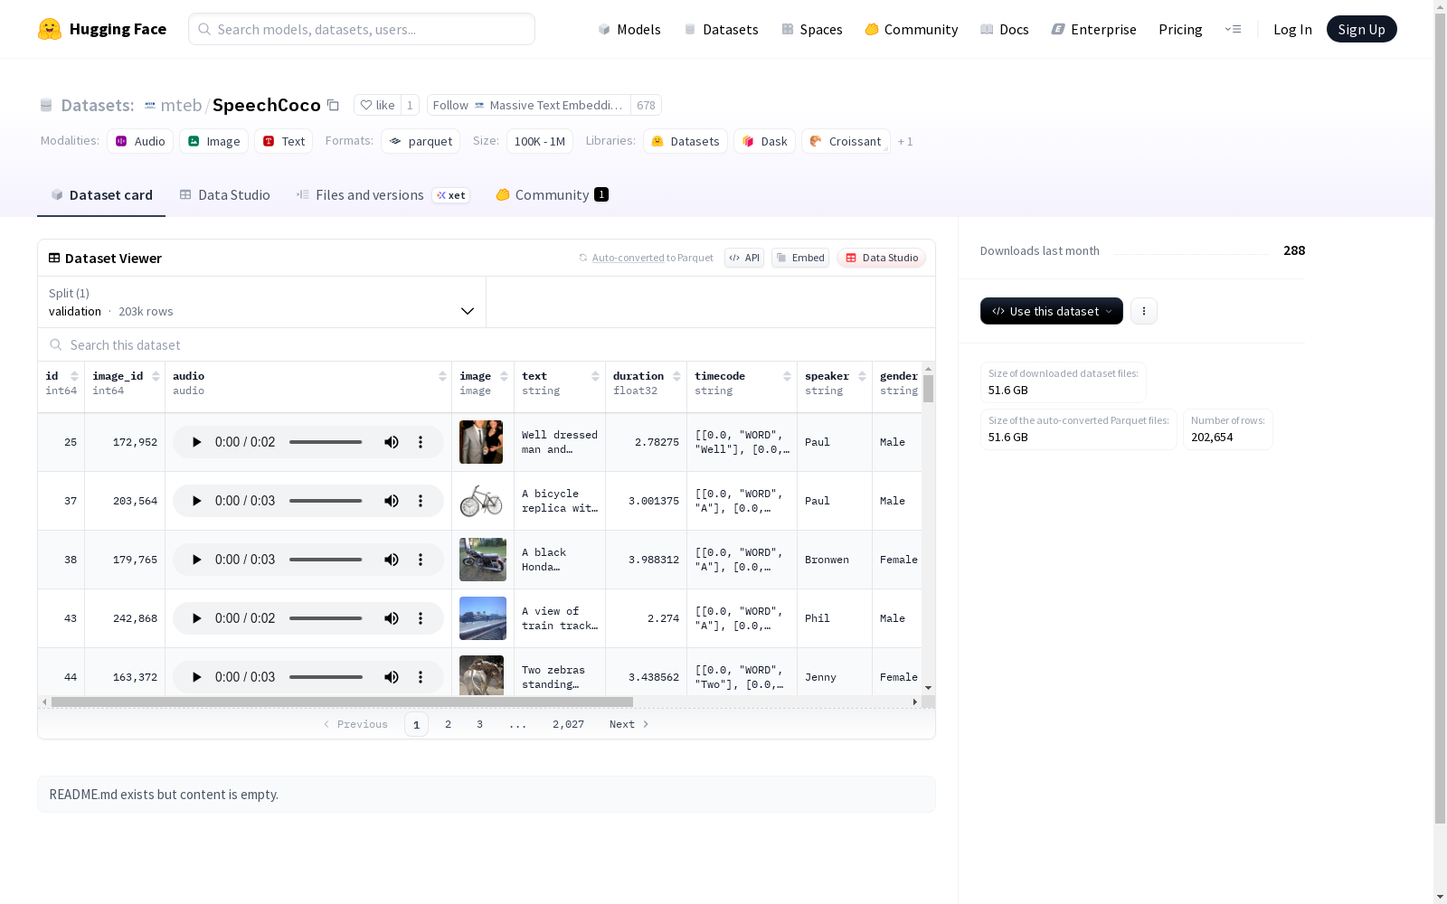Sort table by image column
Screen dimensions: 1447x904
click(x=504, y=376)
